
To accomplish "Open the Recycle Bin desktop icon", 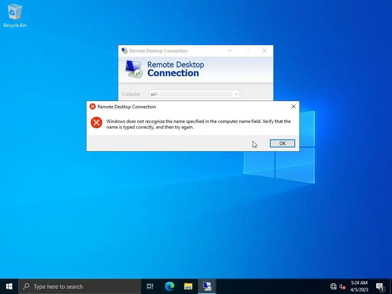I will click(15, 15).
